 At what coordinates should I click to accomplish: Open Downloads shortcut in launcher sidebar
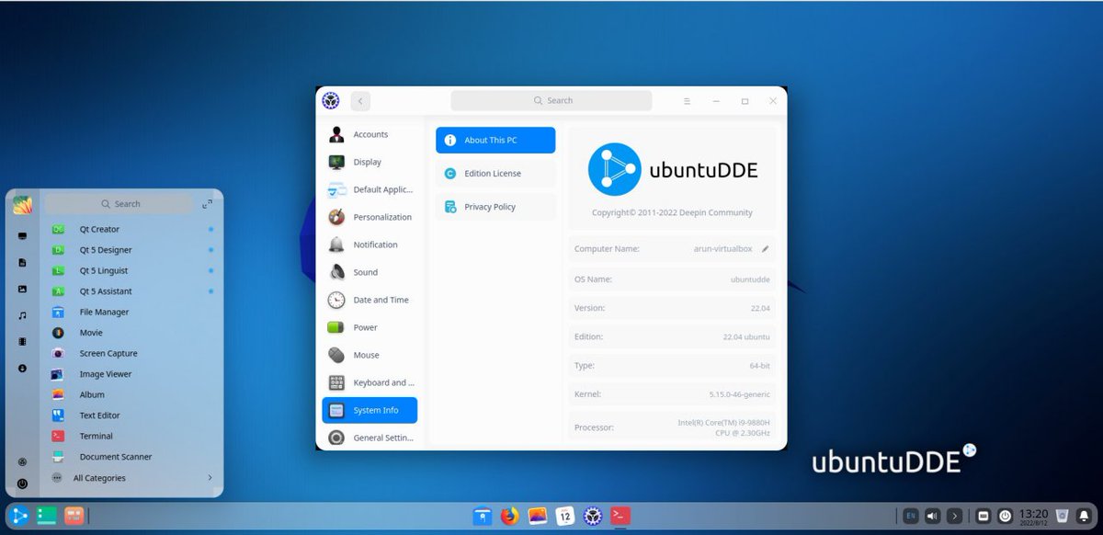[x=22, y=368]
